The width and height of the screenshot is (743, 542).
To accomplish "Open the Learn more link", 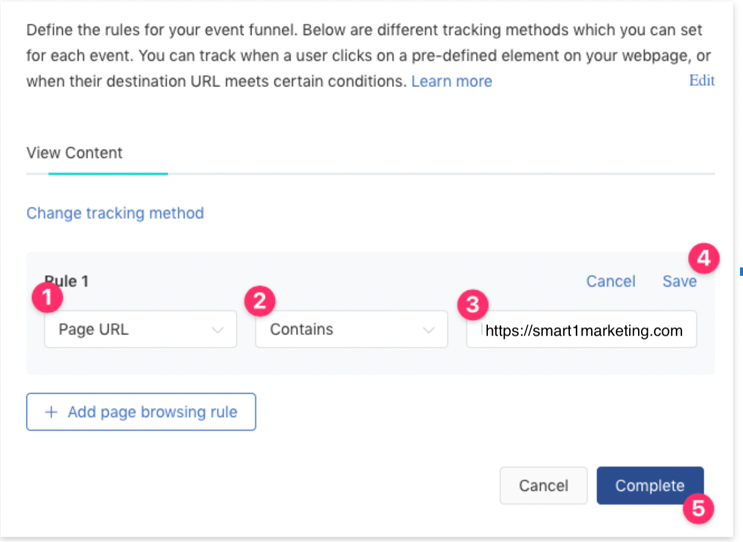I will pyautogui.click(x=452, y=81).
